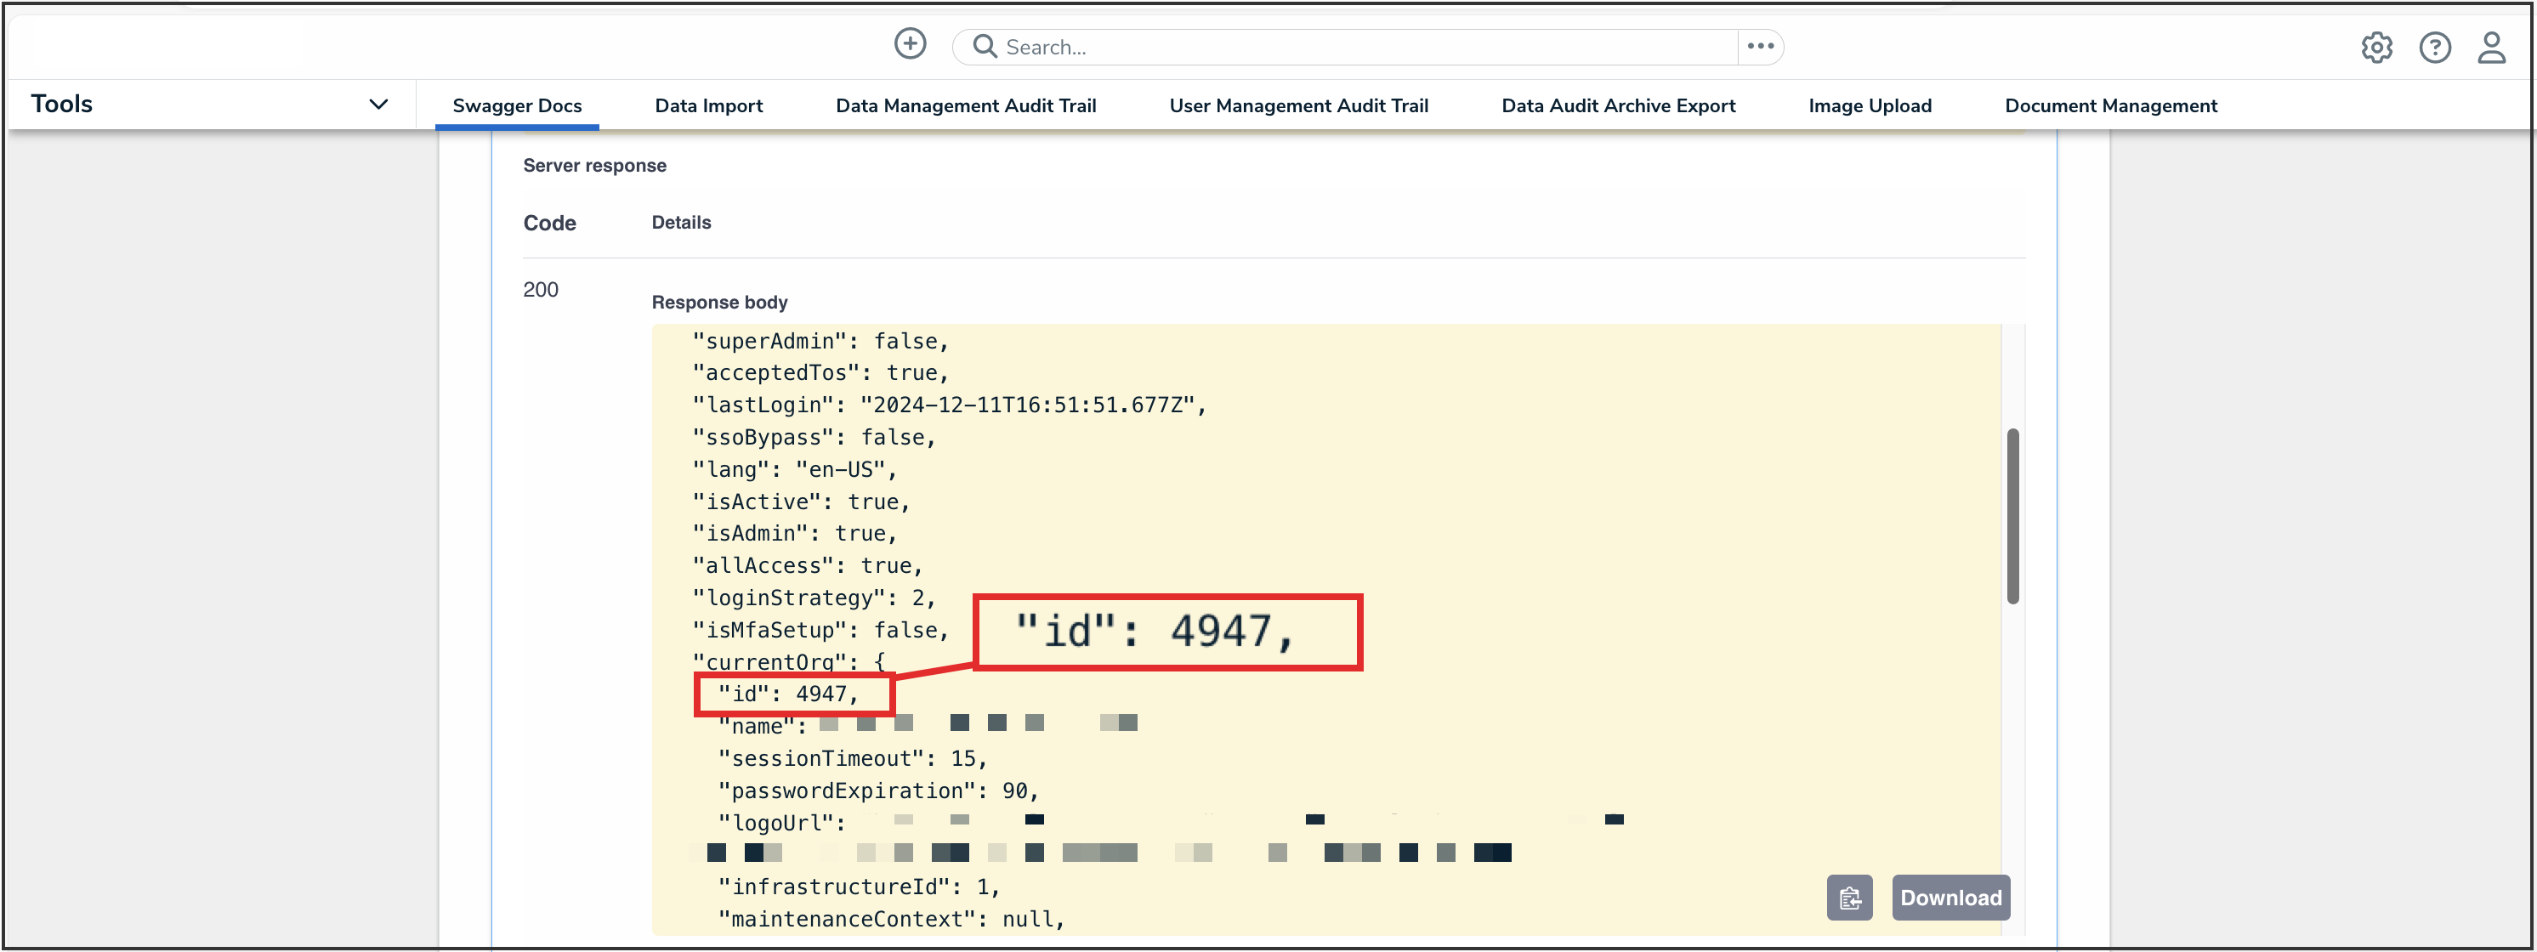This screenshot has height=952, width=2537.
Task: Open the settings gear icon
Action: click(x=2377, y=48)
